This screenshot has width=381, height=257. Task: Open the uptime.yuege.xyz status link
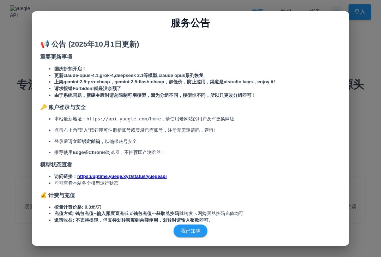122,177
